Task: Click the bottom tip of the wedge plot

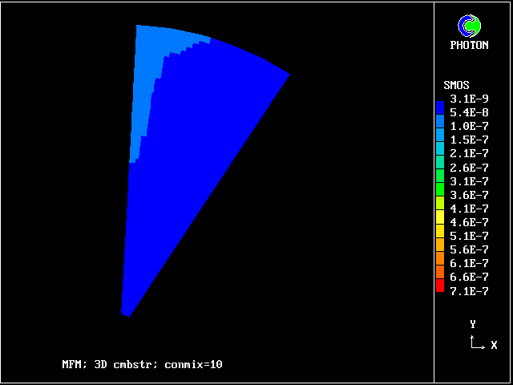Action: coord(125,314)
